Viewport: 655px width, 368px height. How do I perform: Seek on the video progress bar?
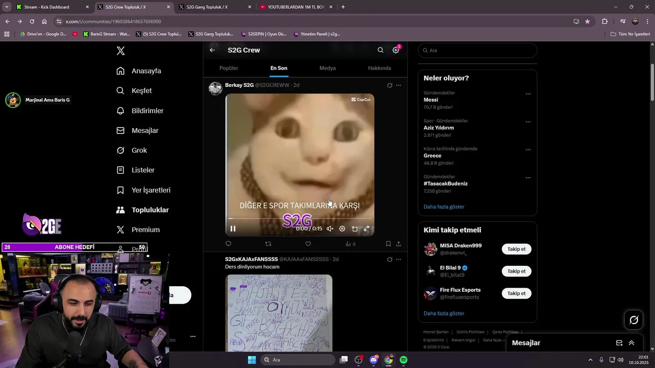(x=300, y=218)
